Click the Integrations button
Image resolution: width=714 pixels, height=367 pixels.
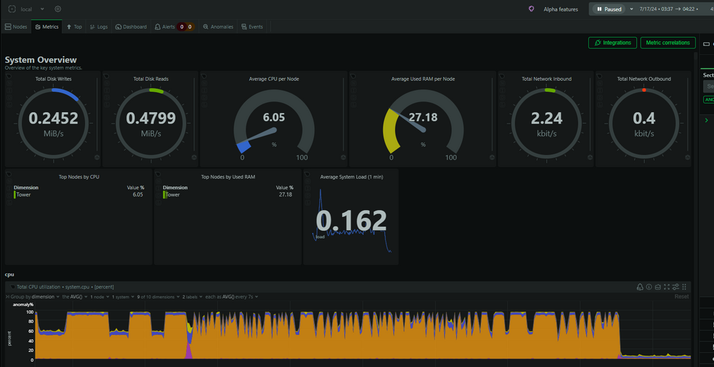(x=613, y=43)
